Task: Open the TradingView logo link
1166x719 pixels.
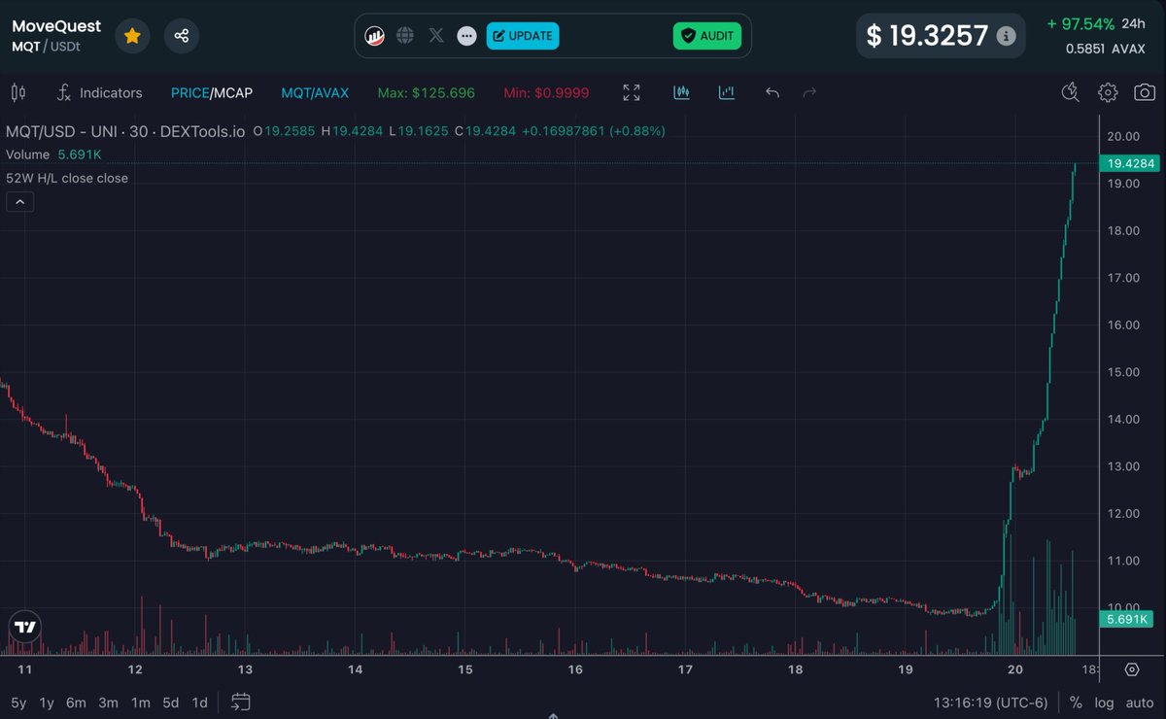Action: [x=25, y=628]
